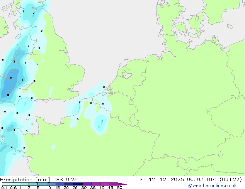Click the legend scale number '25'

[x=75, y=187]
